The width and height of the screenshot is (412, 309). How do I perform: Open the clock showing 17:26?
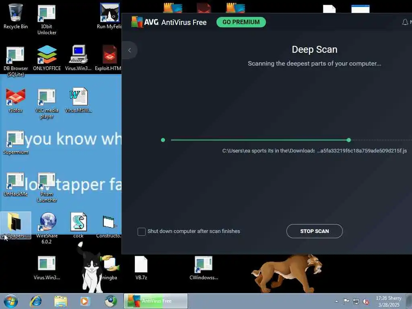[388, 301]
